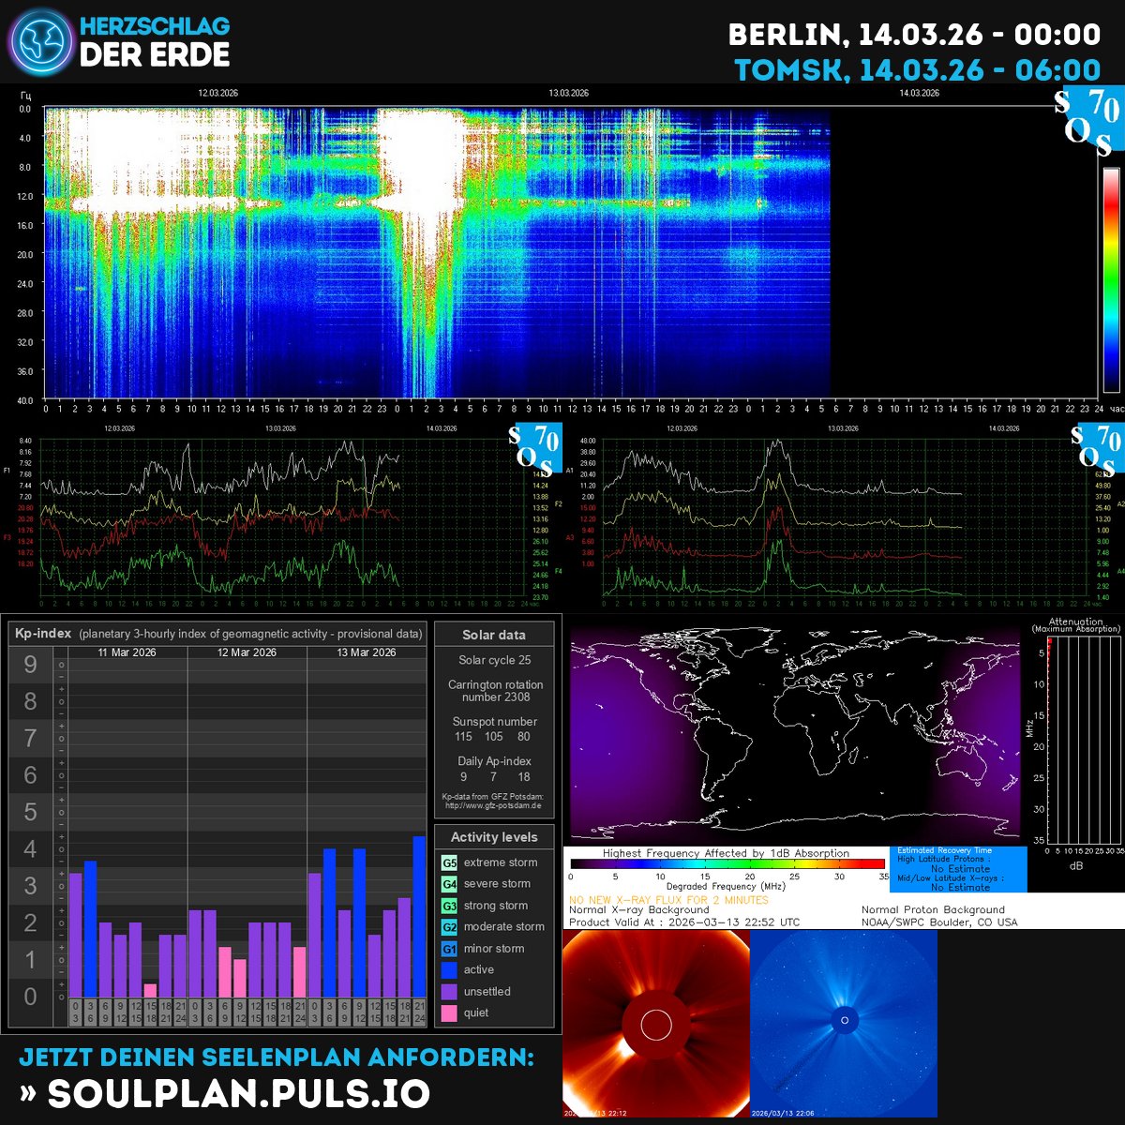The image size is (1125, 1125).
Task: Click the SOS 70 badge on the frequency graph
Action: [535, 448]
